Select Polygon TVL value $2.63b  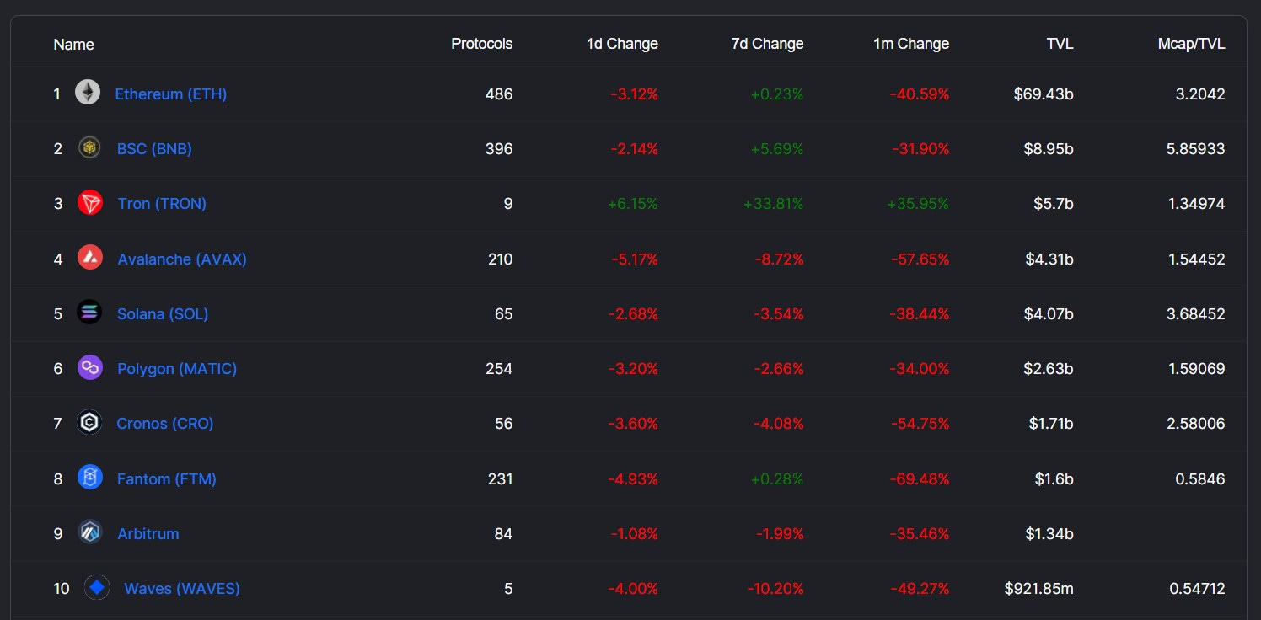(1048, 369)
